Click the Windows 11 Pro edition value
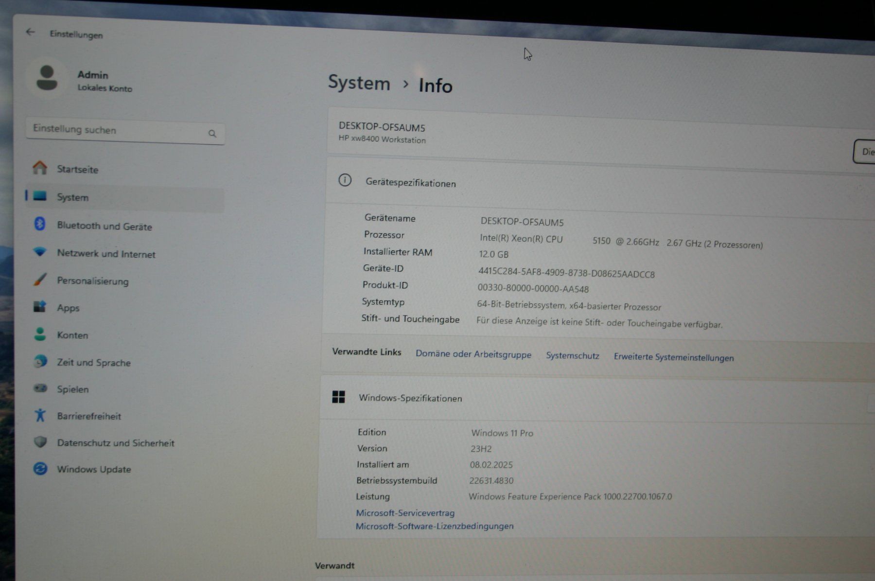The image size is (875, 581). click(502, 433)
